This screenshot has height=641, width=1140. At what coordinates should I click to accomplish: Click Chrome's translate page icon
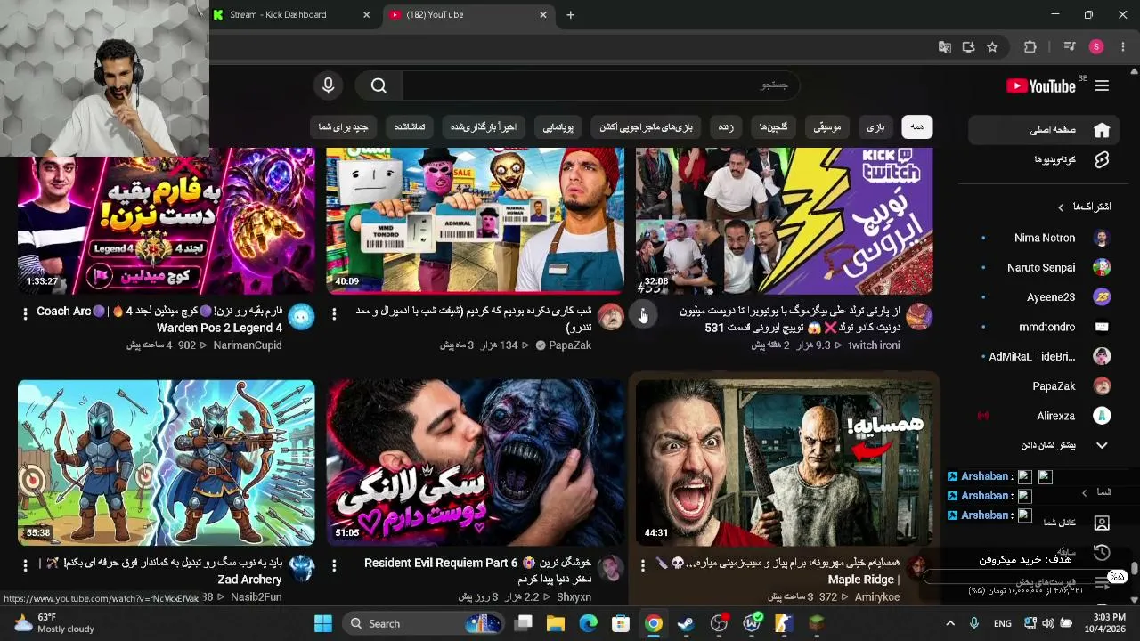click(945, 47)
